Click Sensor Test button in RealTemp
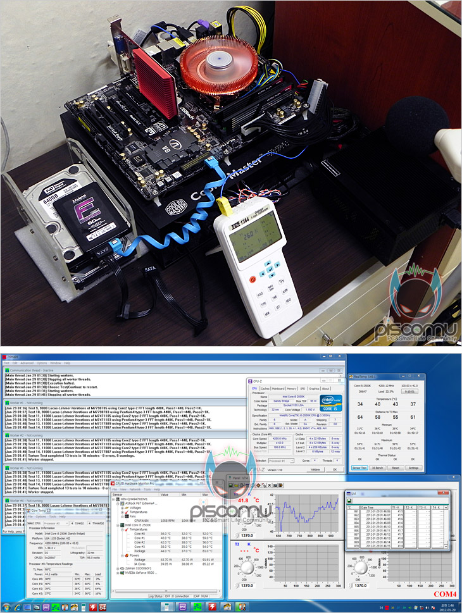This screenshot has width=462, height=613. 359,467
